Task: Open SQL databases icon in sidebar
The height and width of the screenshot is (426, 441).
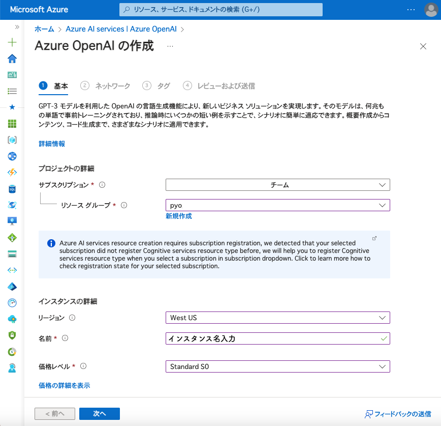Action: [12, 189]
